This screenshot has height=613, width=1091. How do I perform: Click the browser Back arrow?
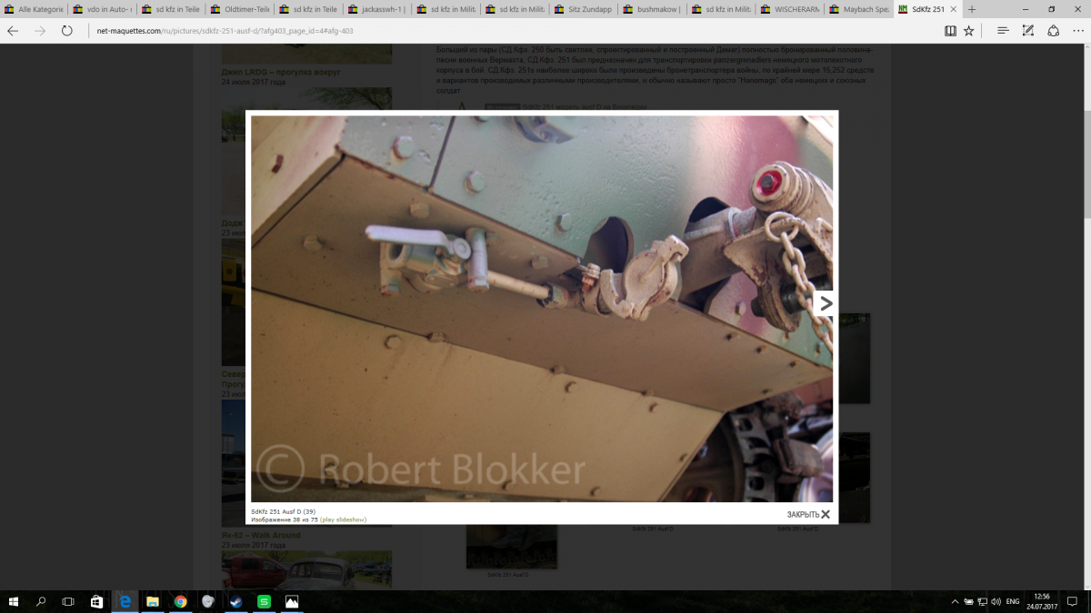pos(13,31)
